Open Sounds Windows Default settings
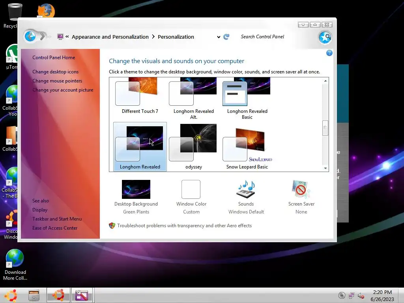 [246, 197]
